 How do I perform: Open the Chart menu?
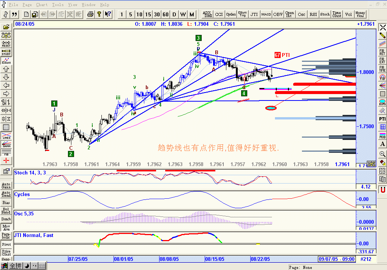point(42,5)
